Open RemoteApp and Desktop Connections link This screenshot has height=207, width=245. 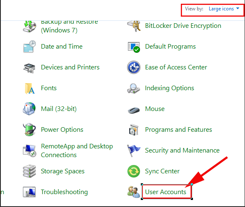[77, 150]
